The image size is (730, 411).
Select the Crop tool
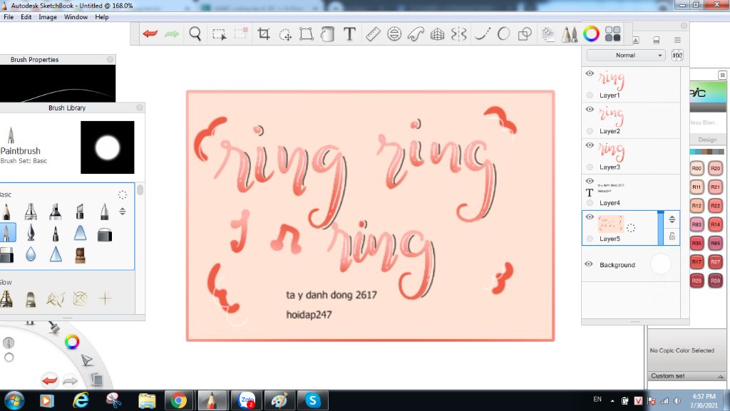coord(264,33)
